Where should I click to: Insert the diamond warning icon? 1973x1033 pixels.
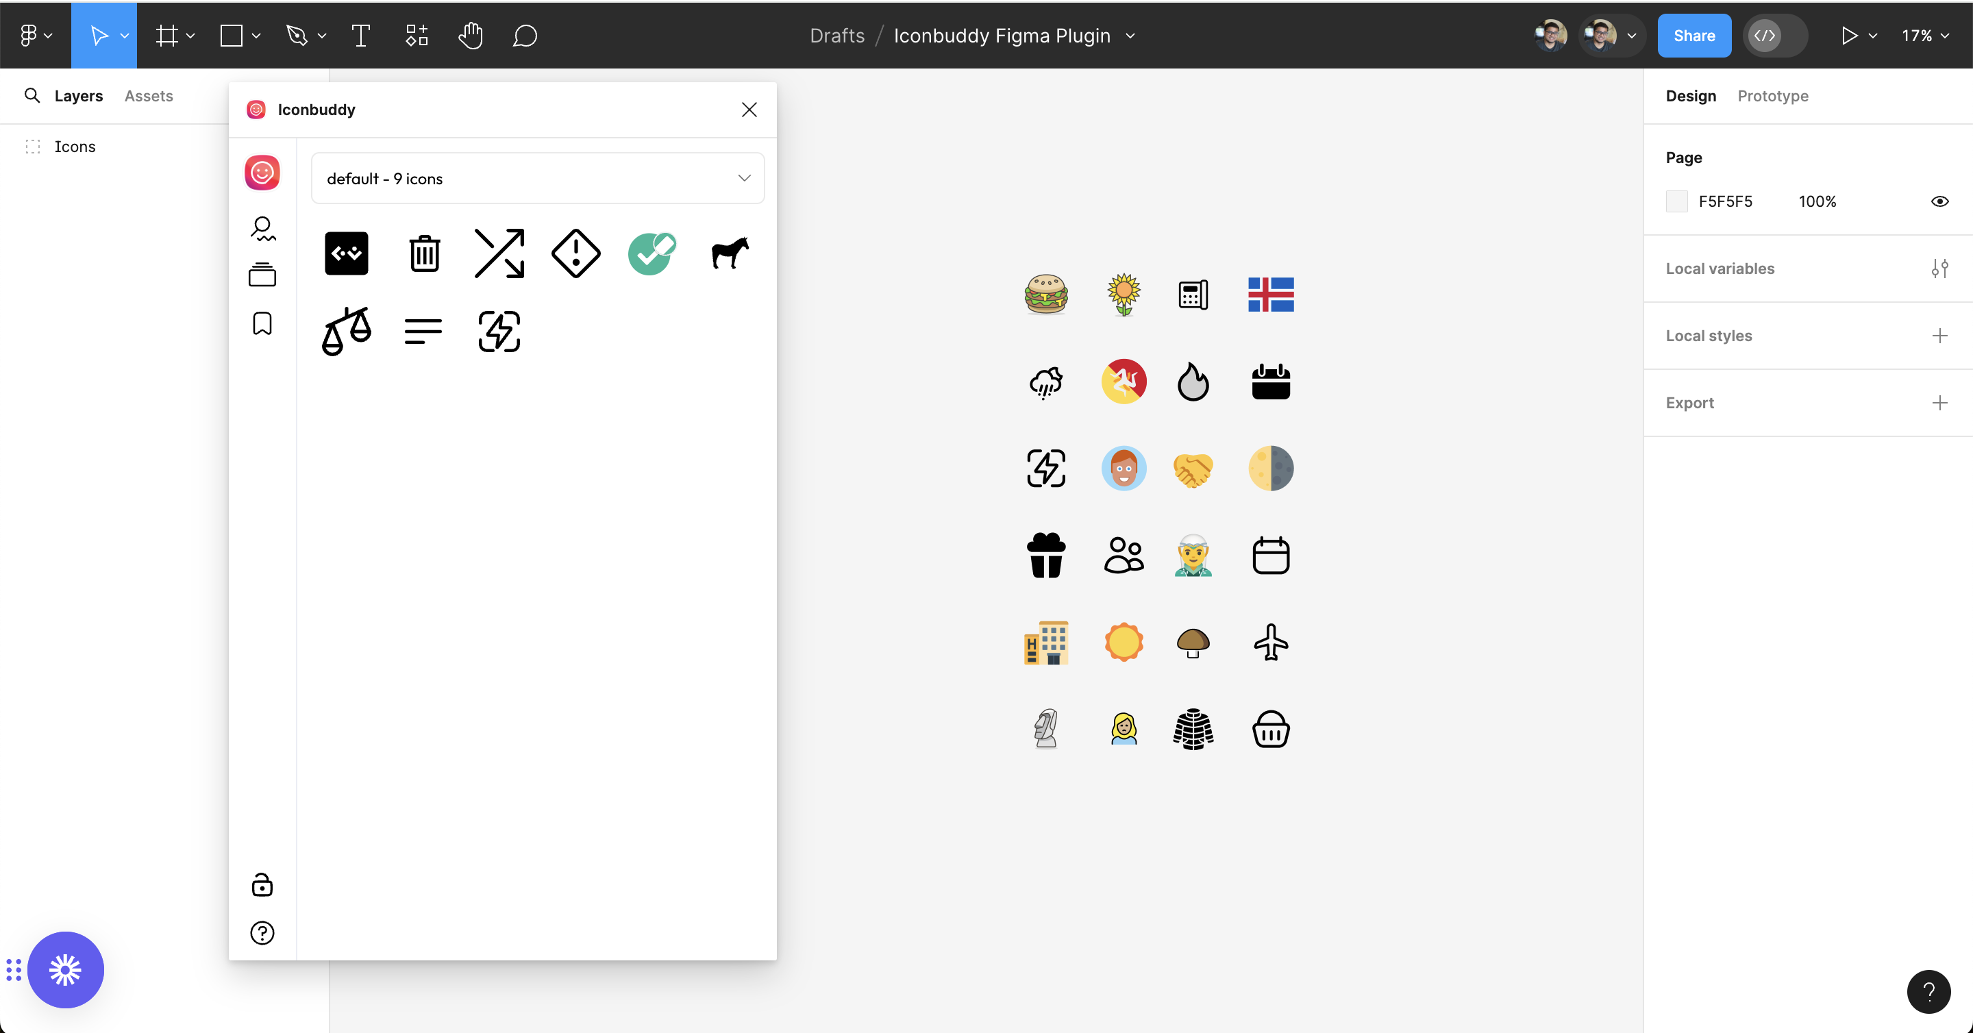point(576,253)
